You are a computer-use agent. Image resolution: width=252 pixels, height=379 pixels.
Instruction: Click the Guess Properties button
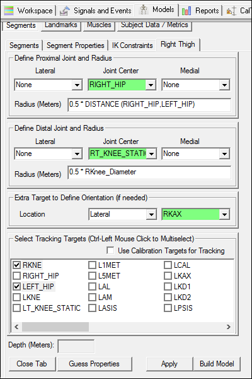pos(94,364)
